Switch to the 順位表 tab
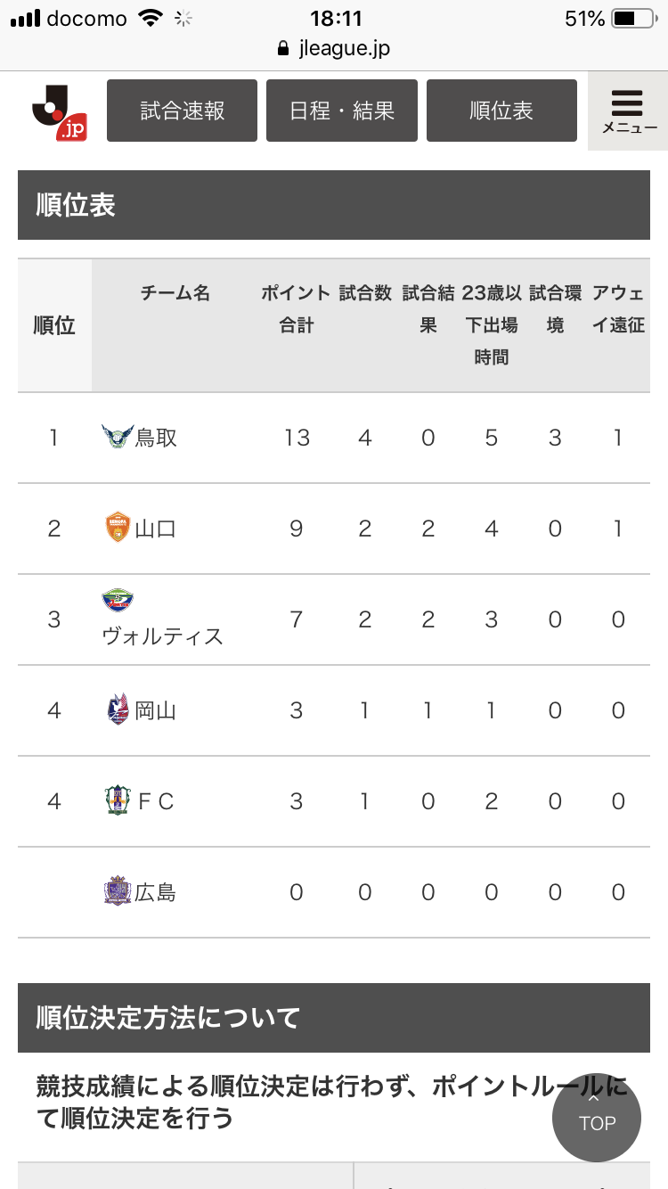Screen dimensions: 668x1189 tap(501, 111)
